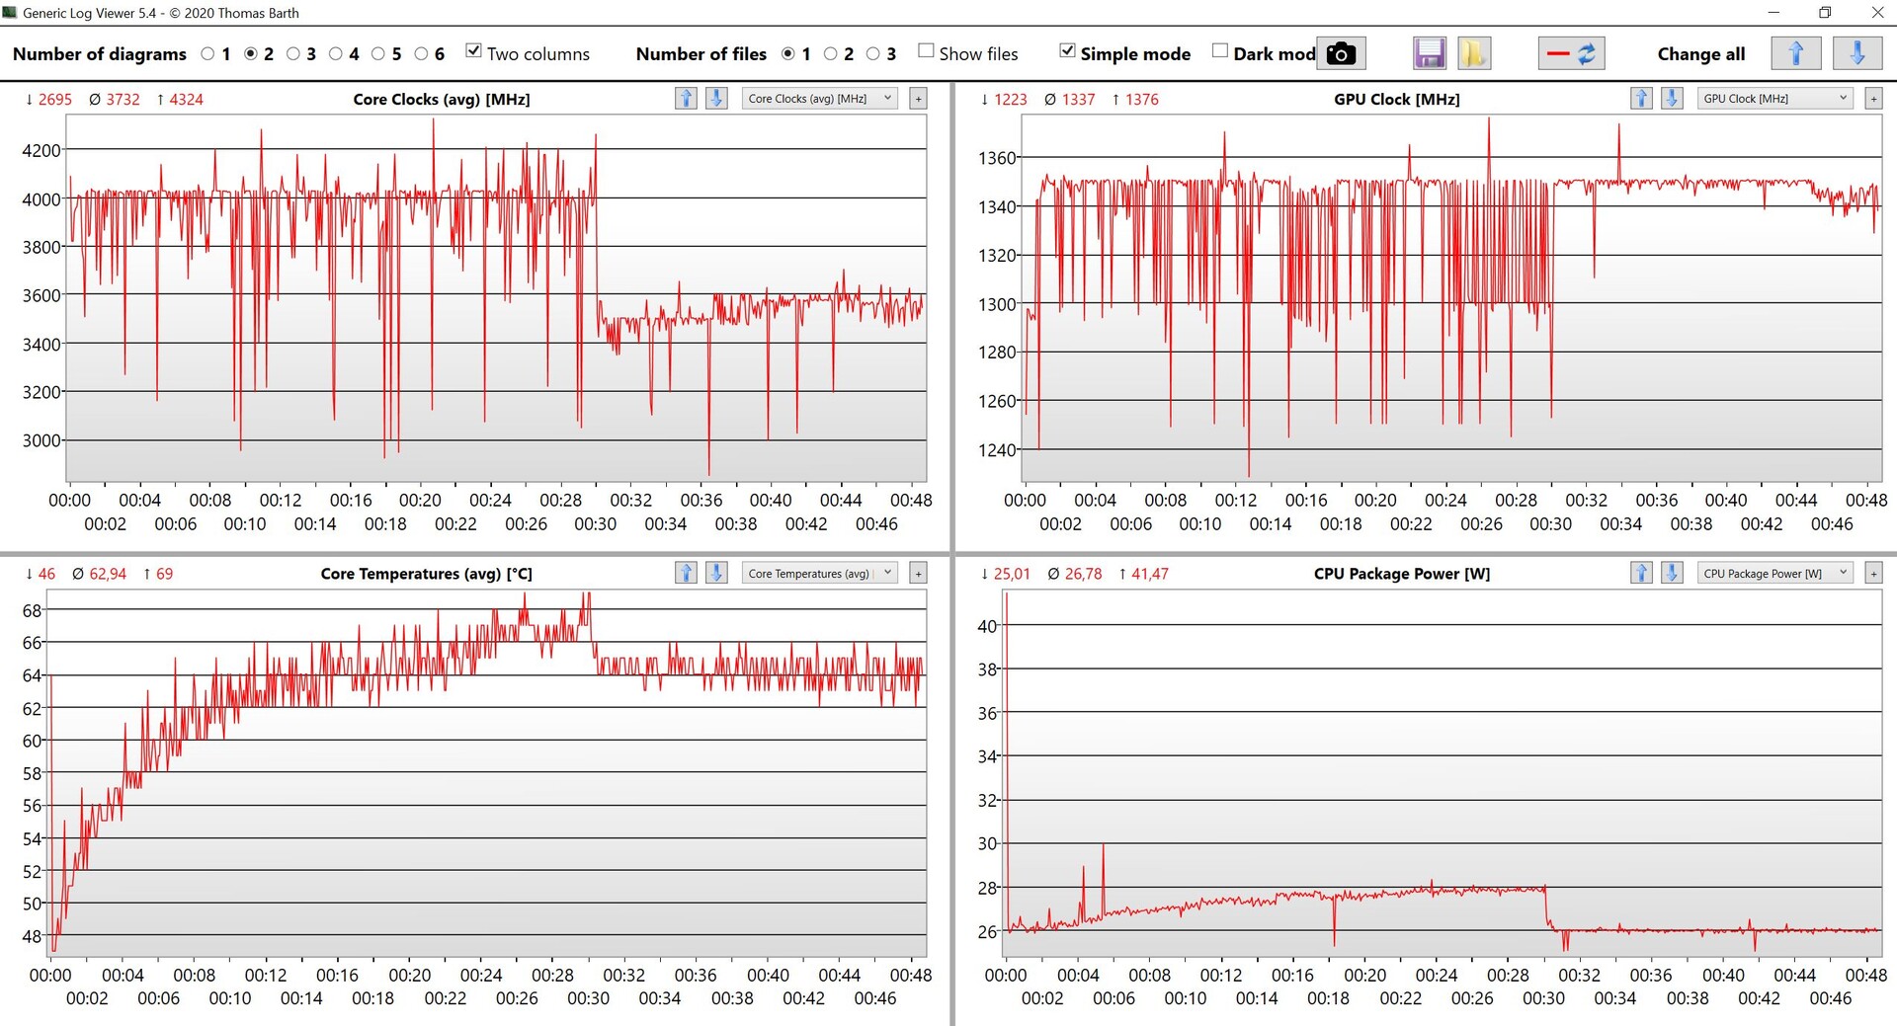Click down arrow in Core Clocks diagram header
This screenshot has height=1026, width=1897.
click(716, 98)
